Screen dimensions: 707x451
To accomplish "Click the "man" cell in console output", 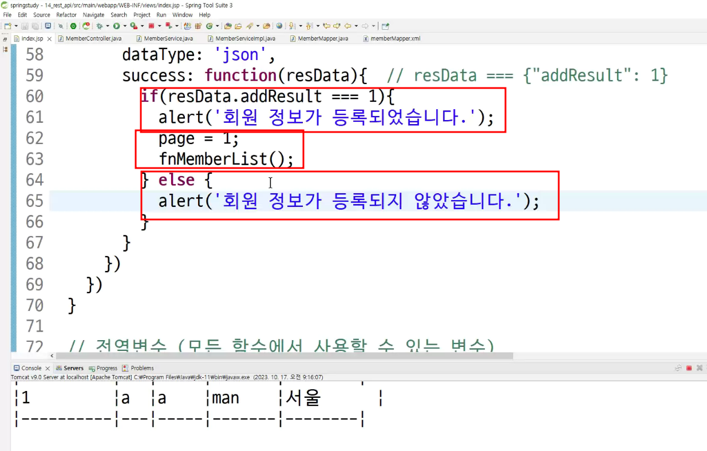I will (226, 398).
